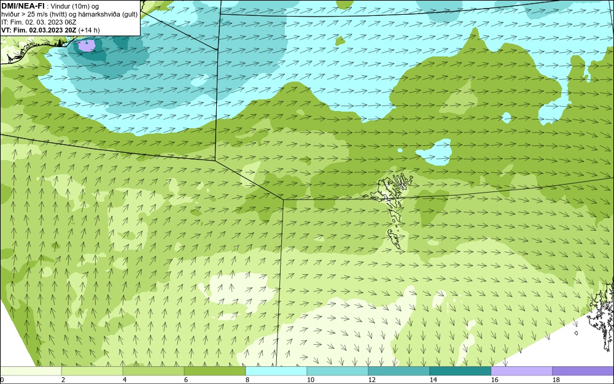Click the 0–2 m/s palest legend swatch
614x384 pixels.
[x=31, y=371]
